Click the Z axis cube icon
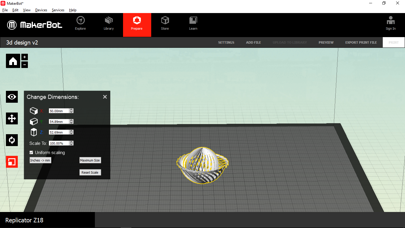This screenshot has width=405, height=228. [x=34, y=132]
